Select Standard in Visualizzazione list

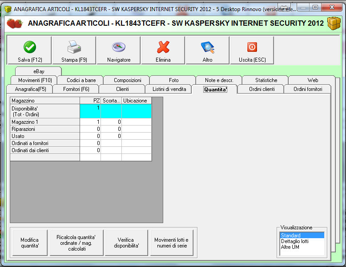pyautogui.click(x=302, y=236)
